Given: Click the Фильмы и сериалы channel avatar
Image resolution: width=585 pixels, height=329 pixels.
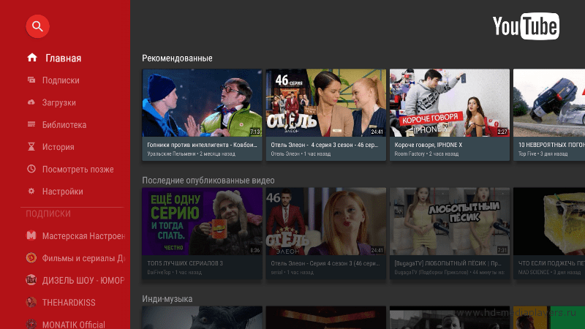Looking at the screenshot, I should tap(31, 258).
